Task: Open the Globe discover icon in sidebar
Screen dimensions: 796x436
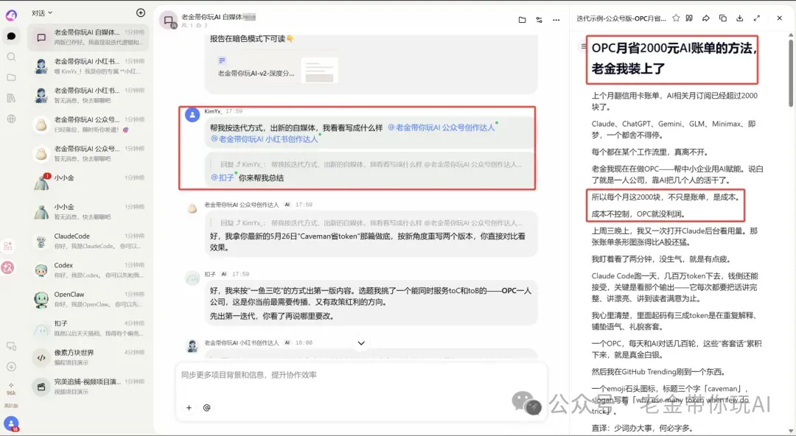Action: [x=11, y=119]
